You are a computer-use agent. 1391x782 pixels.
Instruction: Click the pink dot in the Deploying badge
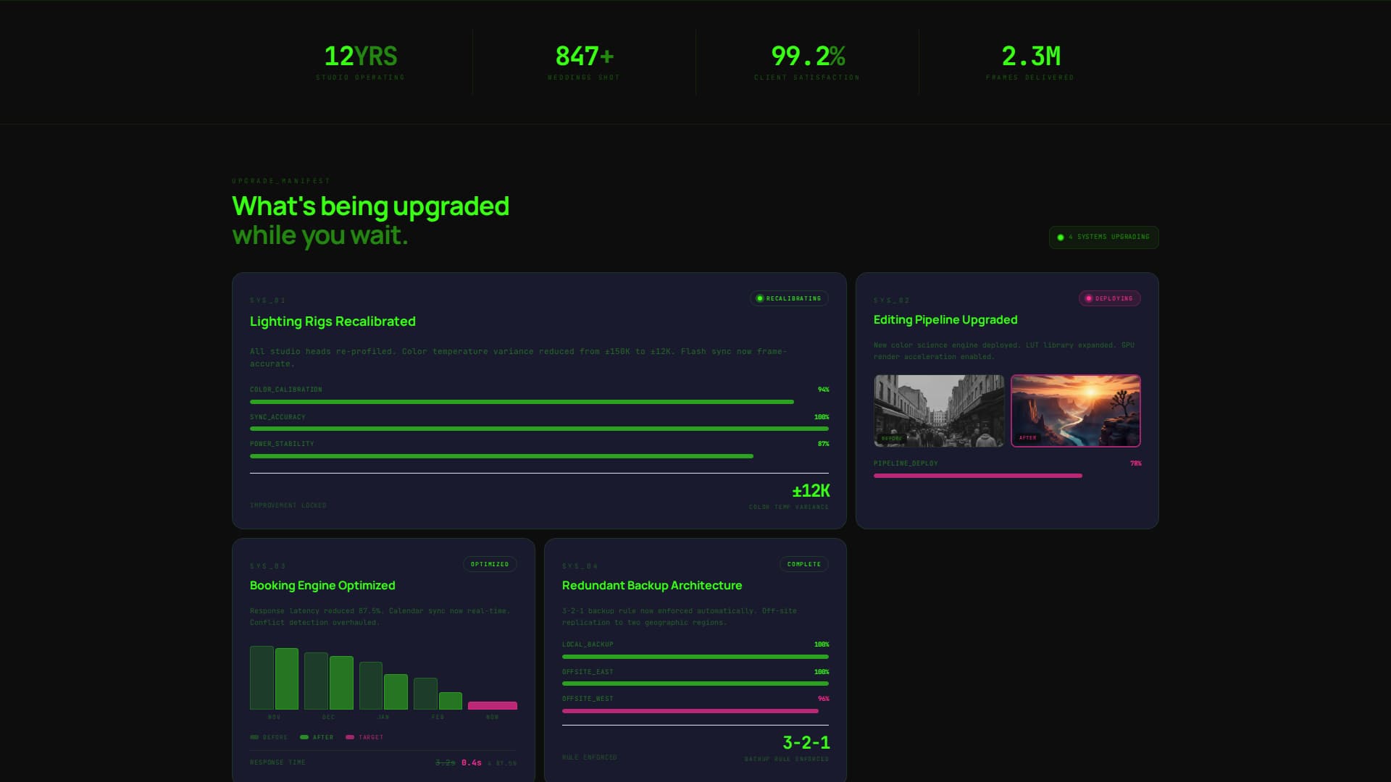pyautogui.click(x=1088, y=298)
